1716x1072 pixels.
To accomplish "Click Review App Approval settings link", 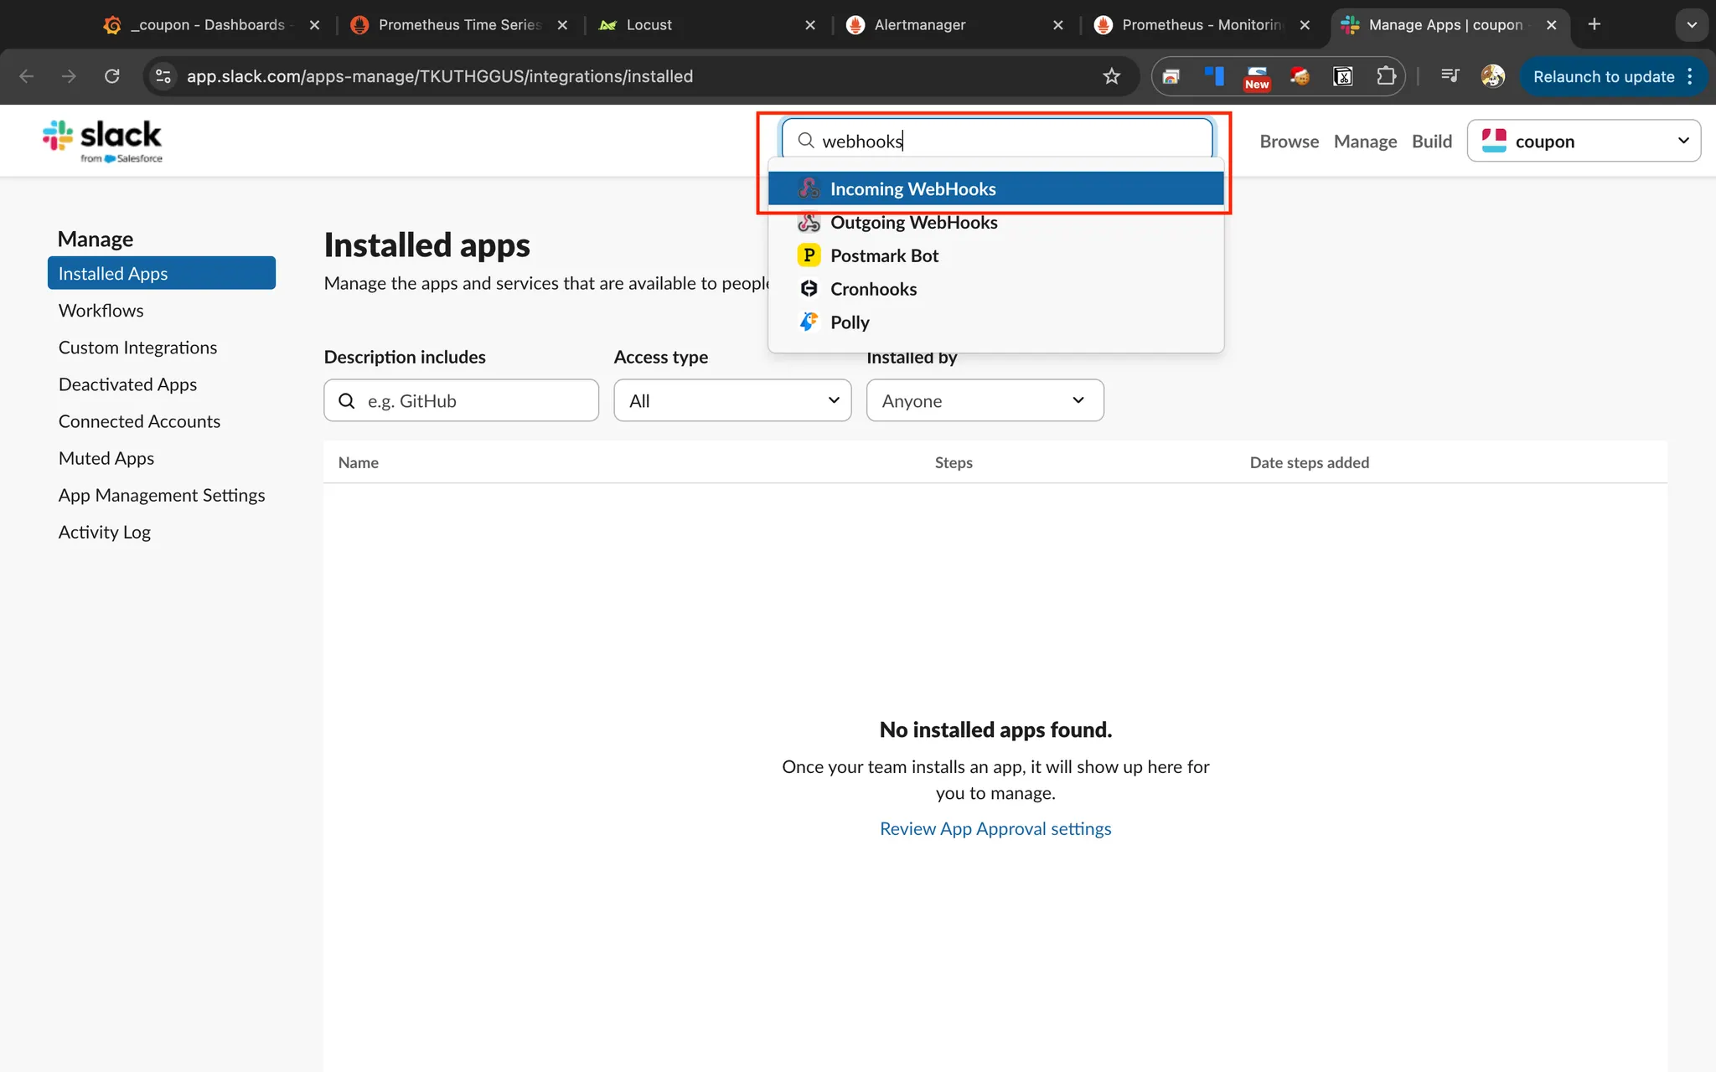I will point(995,828).
